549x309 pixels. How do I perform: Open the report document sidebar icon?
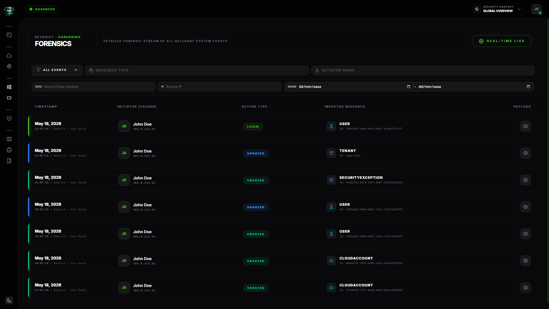point(9,161)
